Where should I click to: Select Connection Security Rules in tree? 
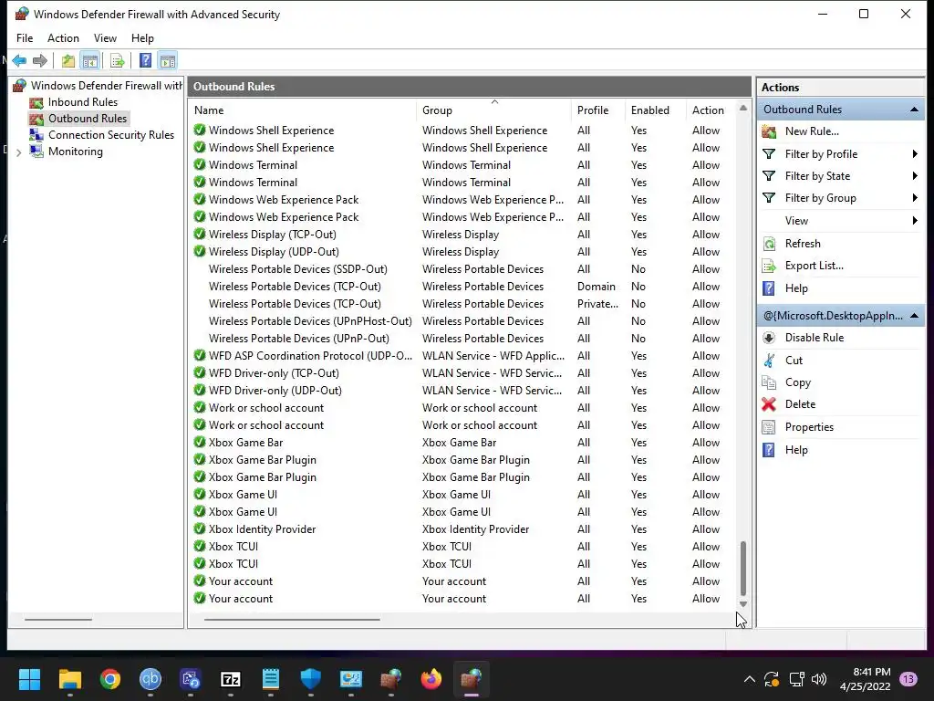coord(111,135)
